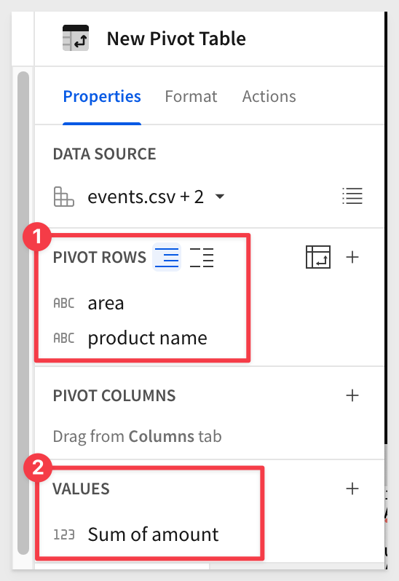Image resolution: width=399 pixels, height=581 pixels.
Task: Open the data source column list icon
Action: click(x=352, y=196)
